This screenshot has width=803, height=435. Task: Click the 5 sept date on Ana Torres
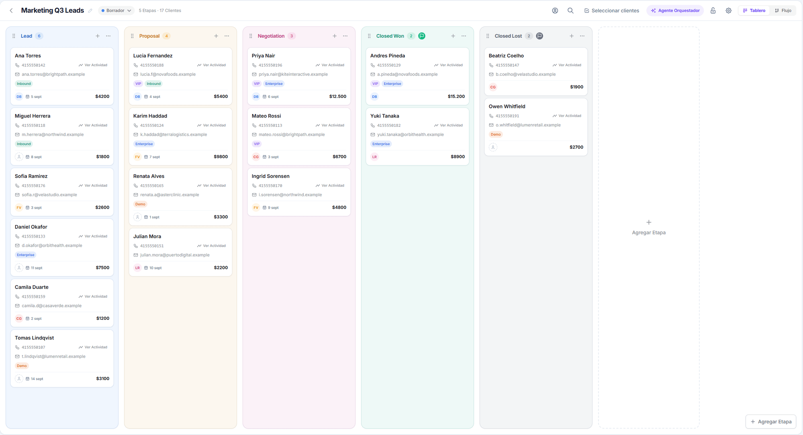click(34, 97)
